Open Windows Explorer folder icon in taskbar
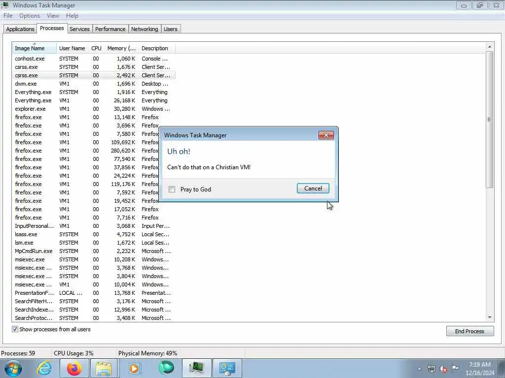The image size is (505, 378). coord(104,368)
